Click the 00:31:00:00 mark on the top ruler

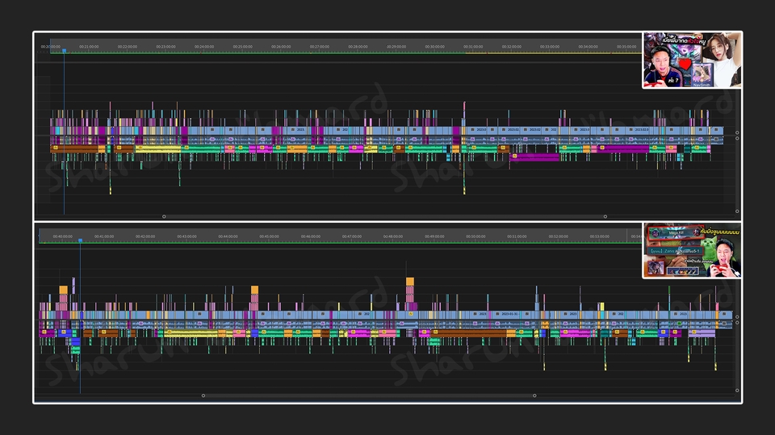click(x=473, y=47)
